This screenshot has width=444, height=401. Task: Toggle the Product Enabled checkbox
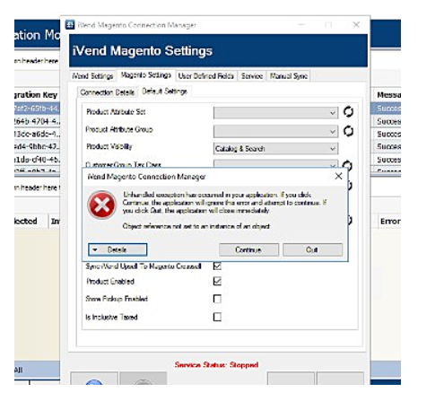pyautogui.click(x=217, y=281)
